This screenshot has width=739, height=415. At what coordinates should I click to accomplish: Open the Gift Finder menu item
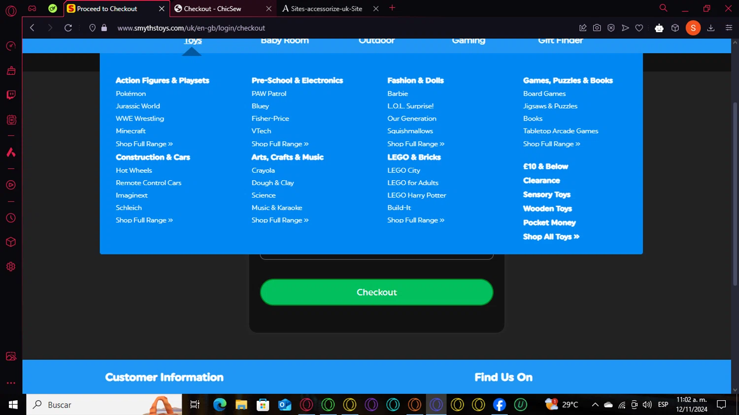[x=560, y=41]
